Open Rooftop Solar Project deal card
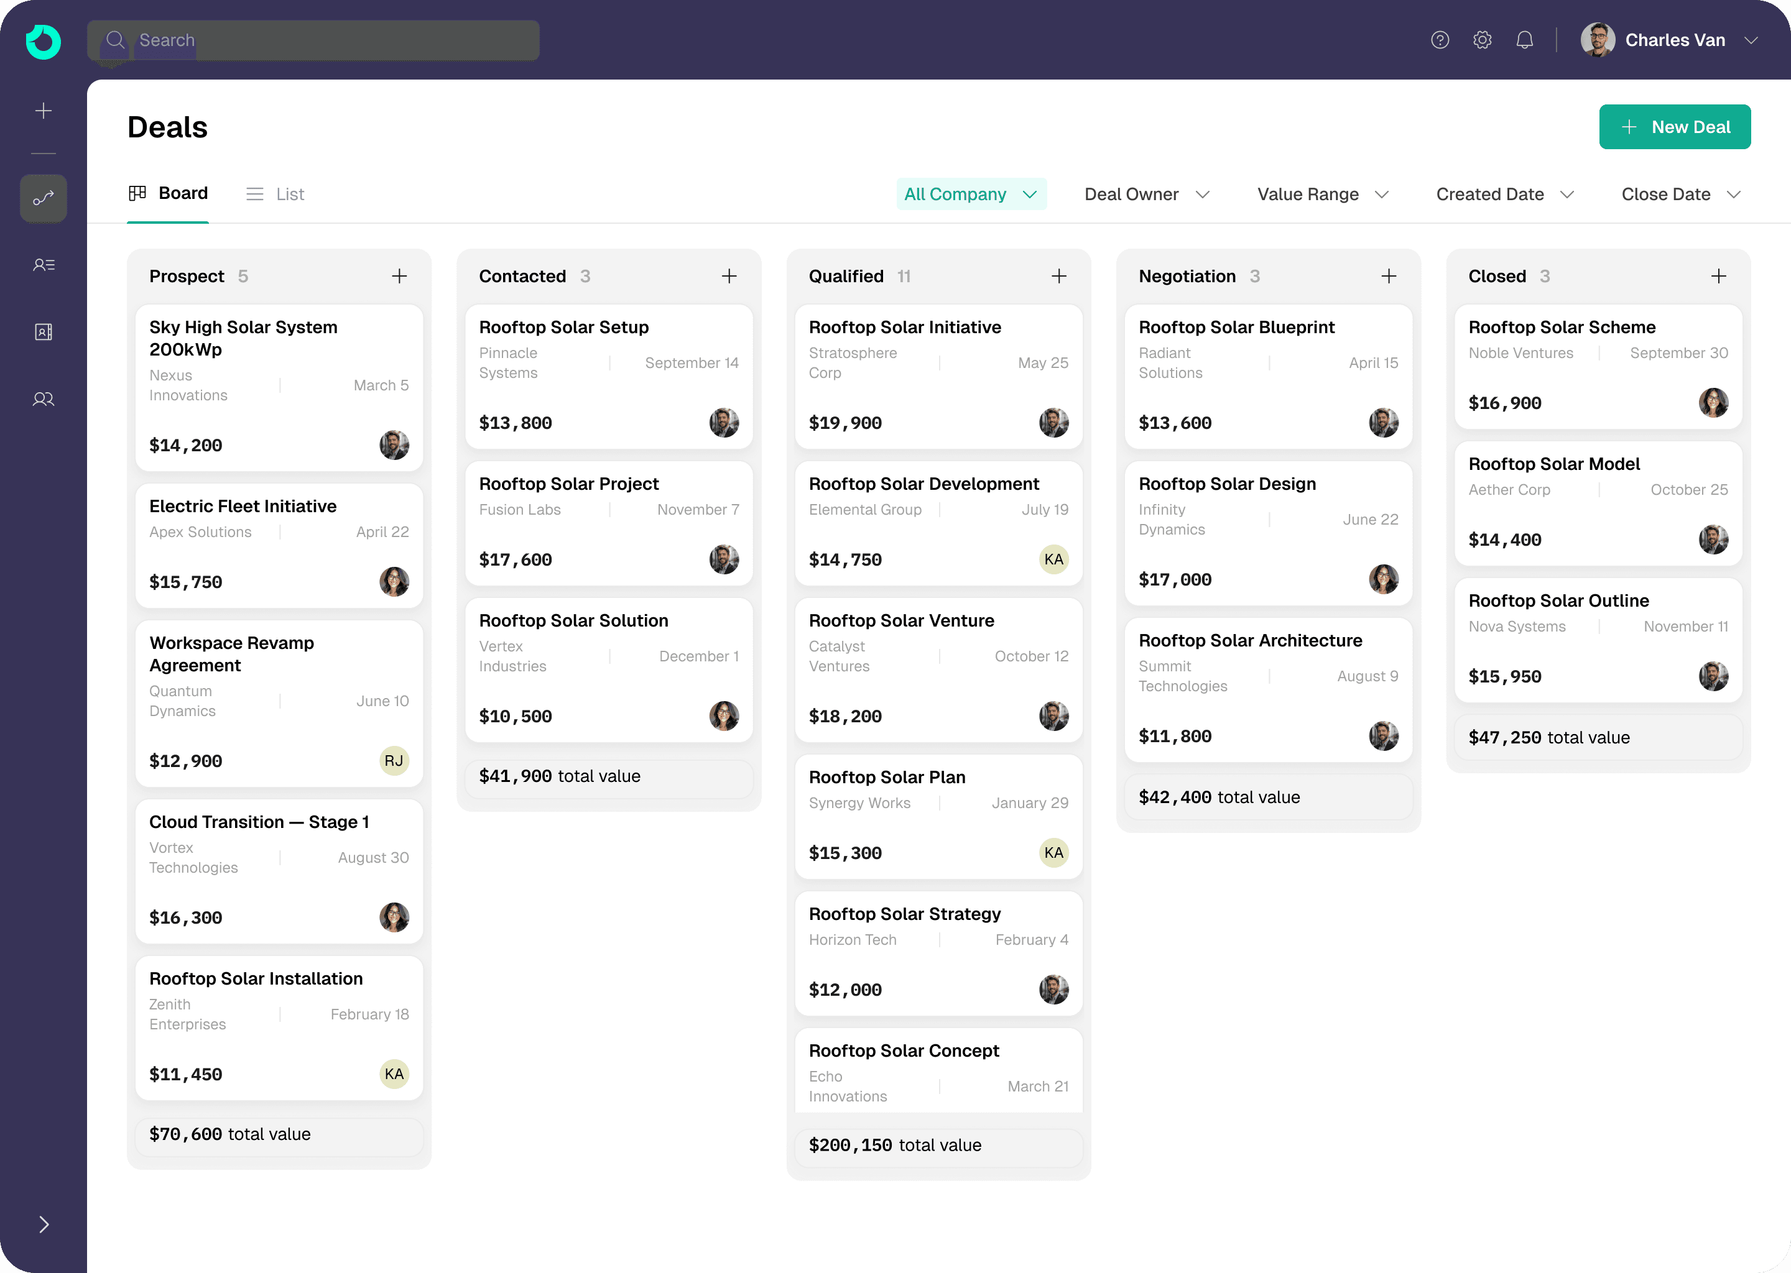This screenshot has height=1273, width=1791. coord(608,523)
